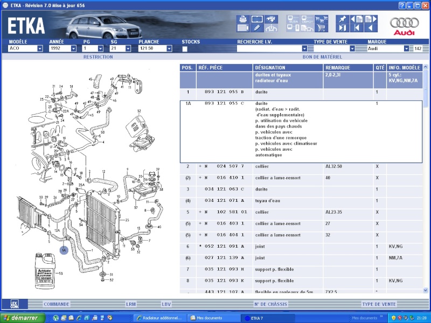Jump to the first entry with the skip-back icon

click(x=357, y=28)
